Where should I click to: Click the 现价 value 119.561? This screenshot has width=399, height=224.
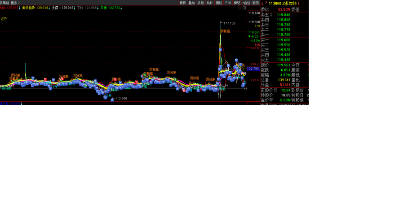tap(284, 65)
